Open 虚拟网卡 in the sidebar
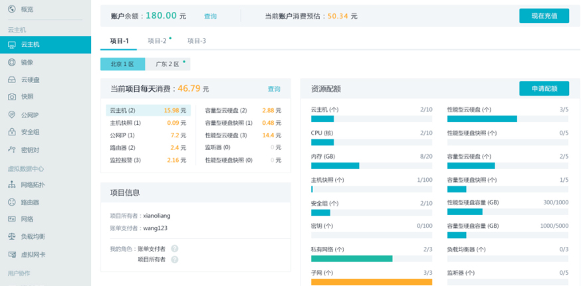The height and width of the screenshot is (286, 581). click(x=33, y=254)
